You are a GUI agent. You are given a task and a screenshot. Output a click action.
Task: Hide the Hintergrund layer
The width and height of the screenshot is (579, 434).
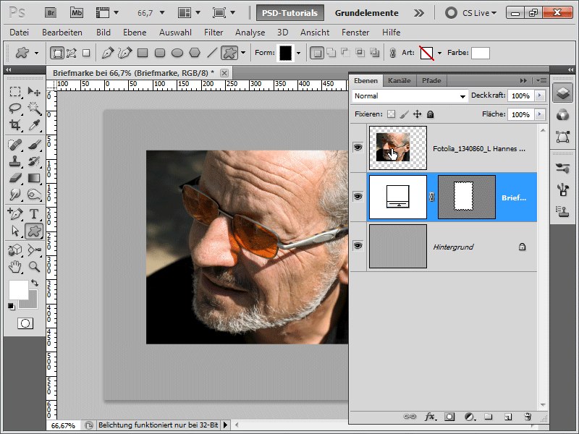[x=358, y=245]
